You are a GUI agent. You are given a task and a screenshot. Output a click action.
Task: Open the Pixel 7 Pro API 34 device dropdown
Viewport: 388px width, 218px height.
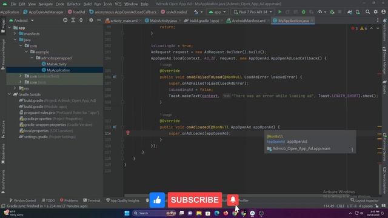[x=253, y=12]
